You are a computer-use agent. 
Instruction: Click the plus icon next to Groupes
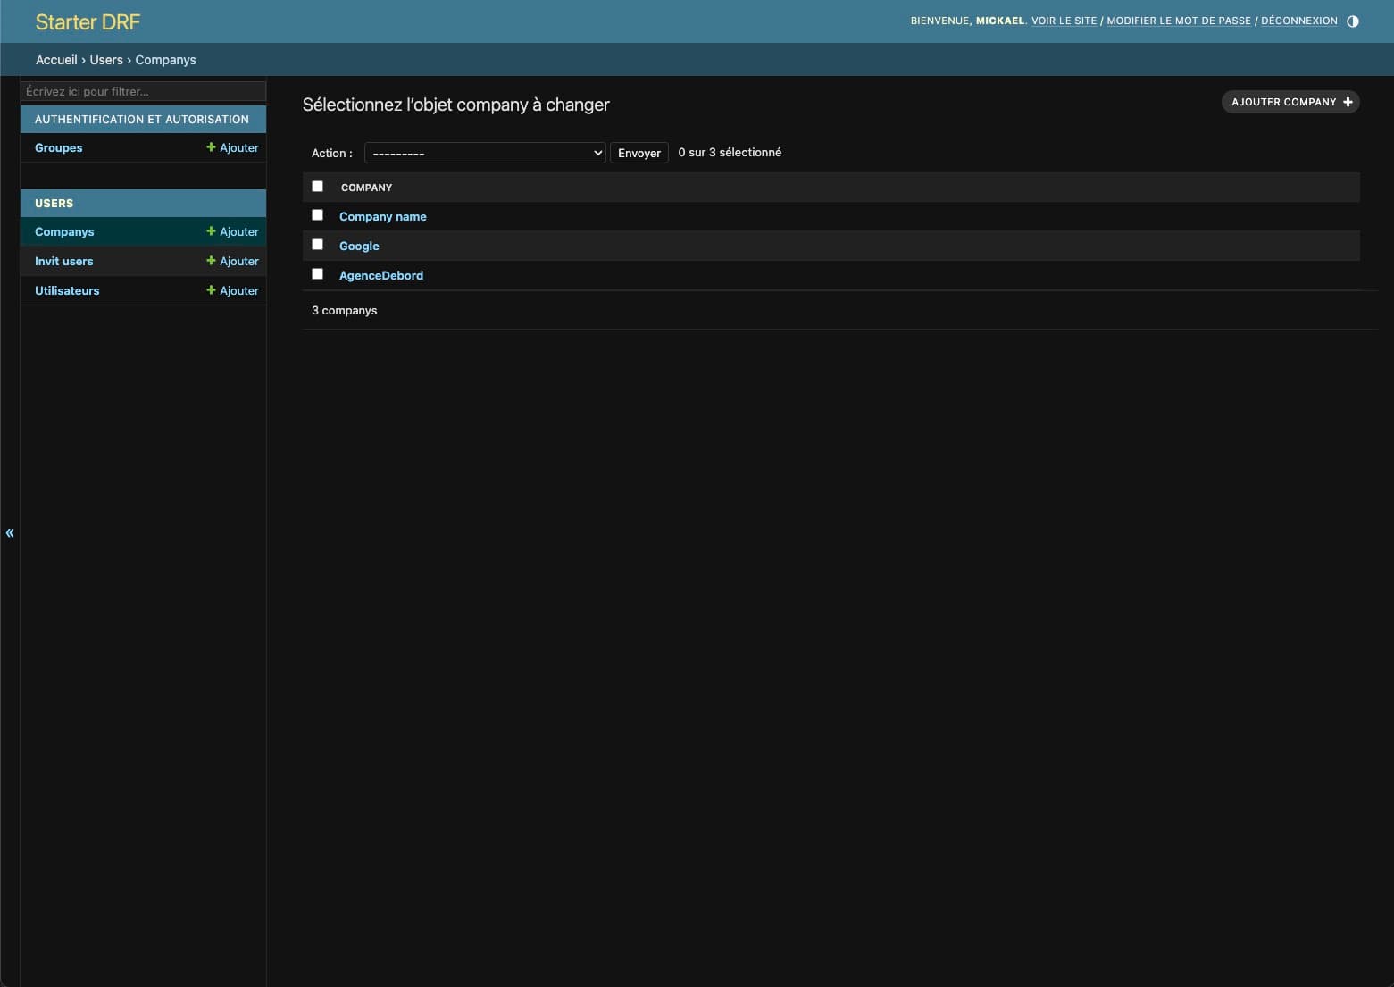[x=211, y=147]
